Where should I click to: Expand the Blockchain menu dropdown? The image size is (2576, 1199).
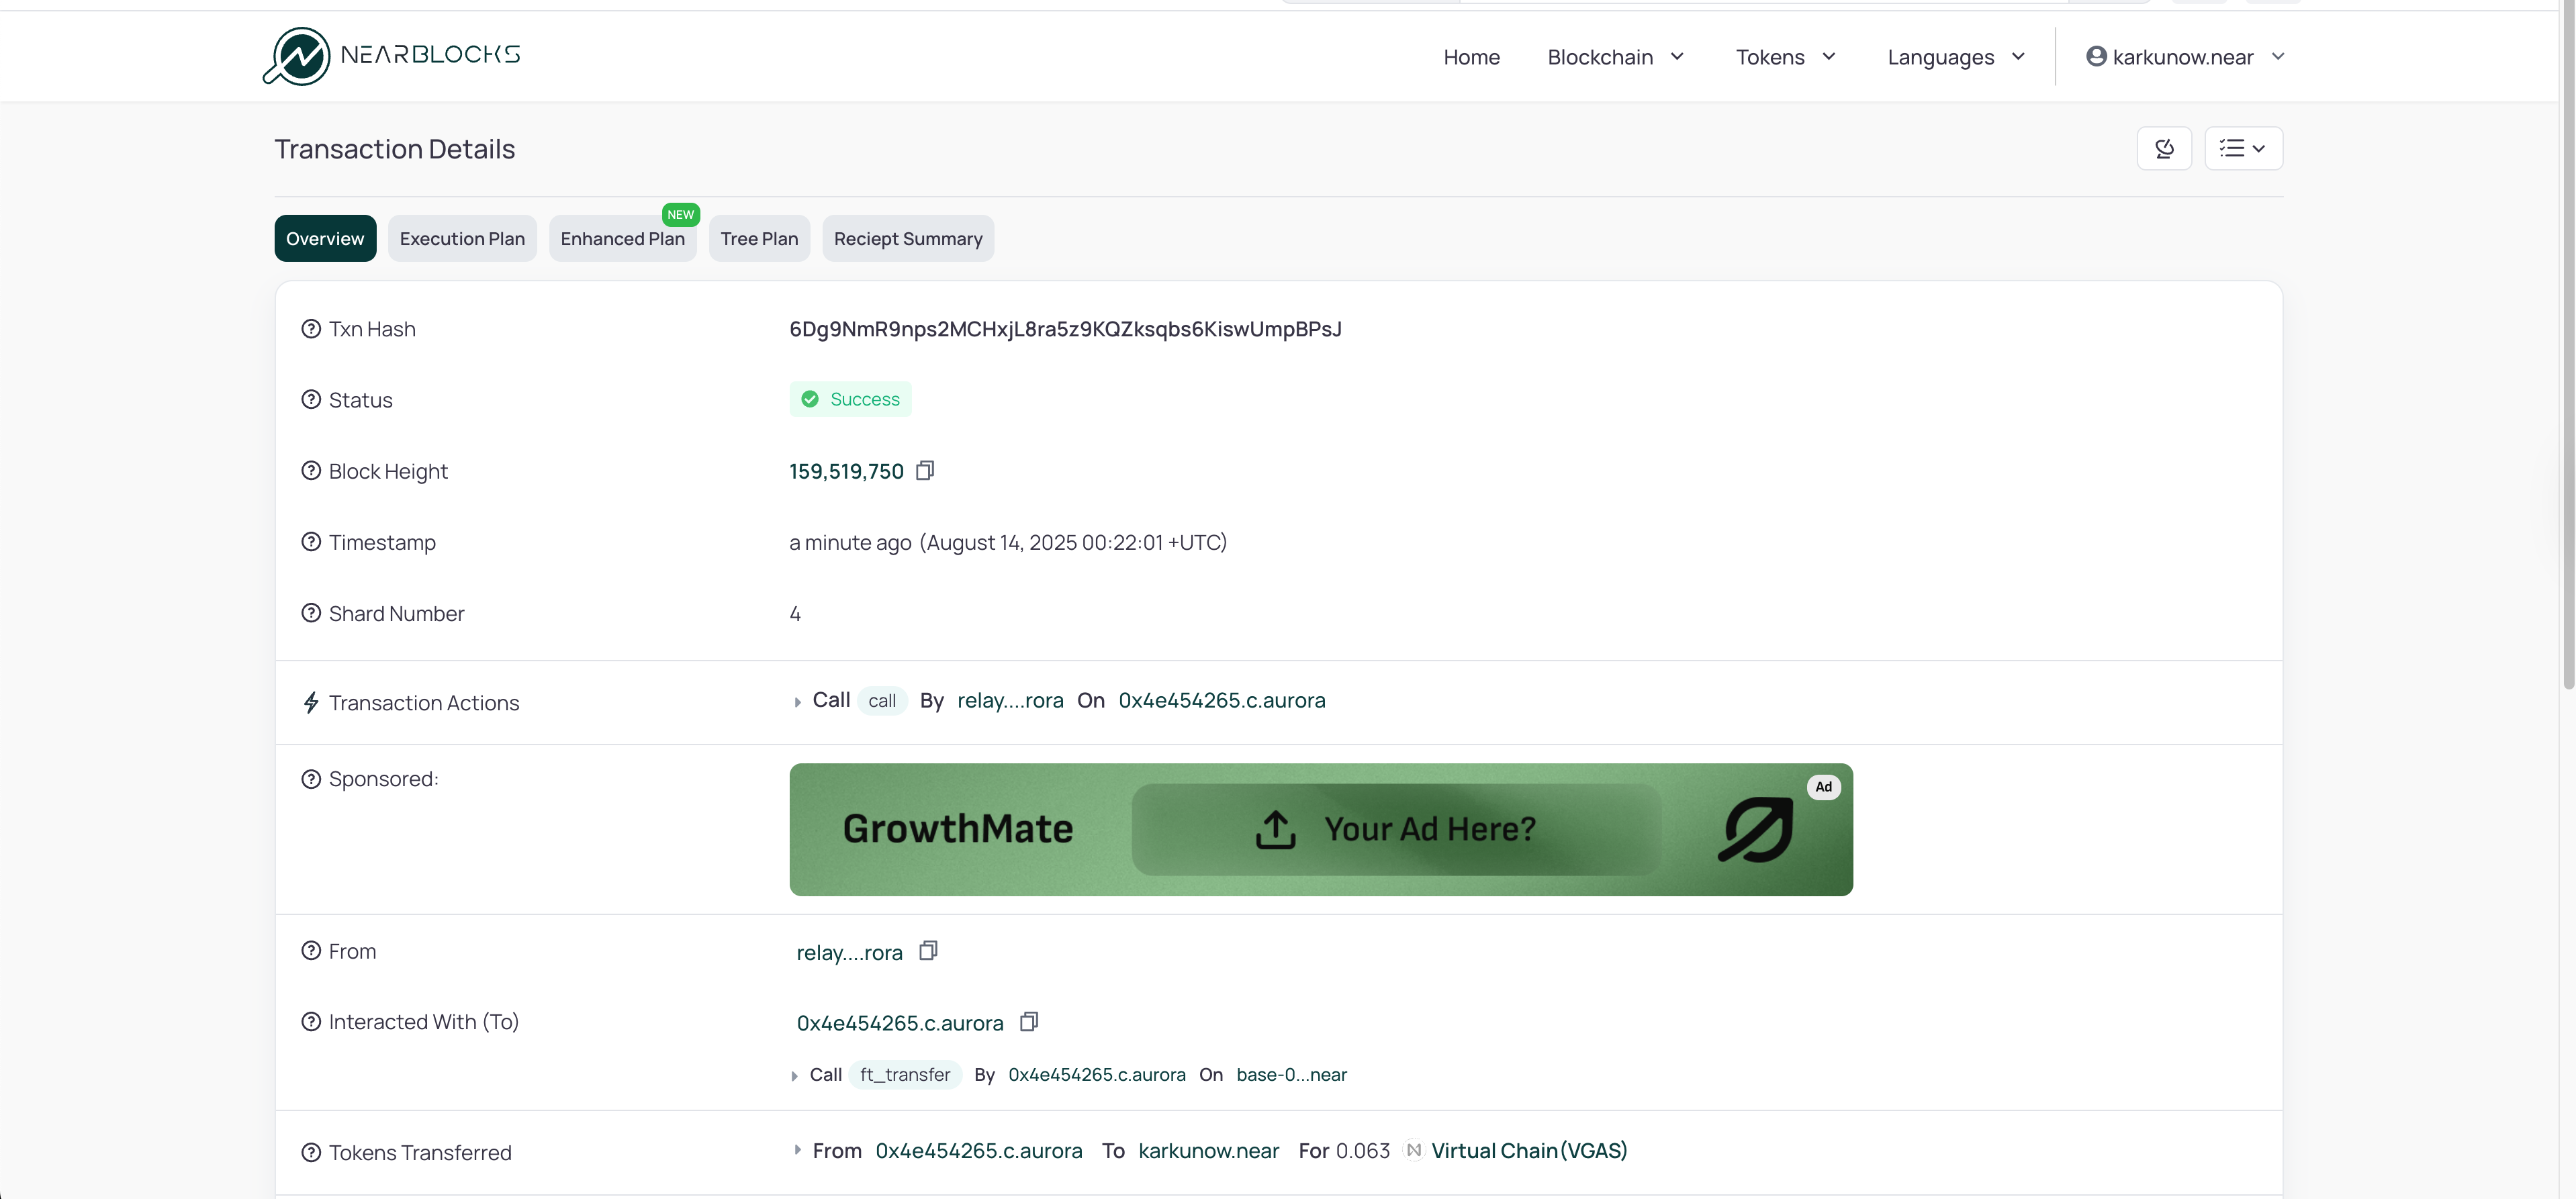point(1616,57)
